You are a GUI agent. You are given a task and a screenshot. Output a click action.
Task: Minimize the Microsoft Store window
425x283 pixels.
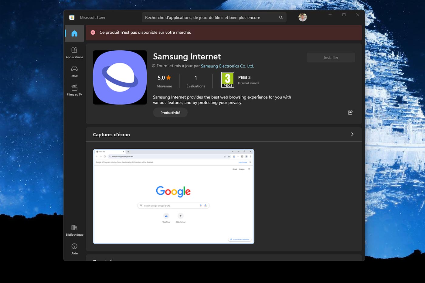click(330, 15)
